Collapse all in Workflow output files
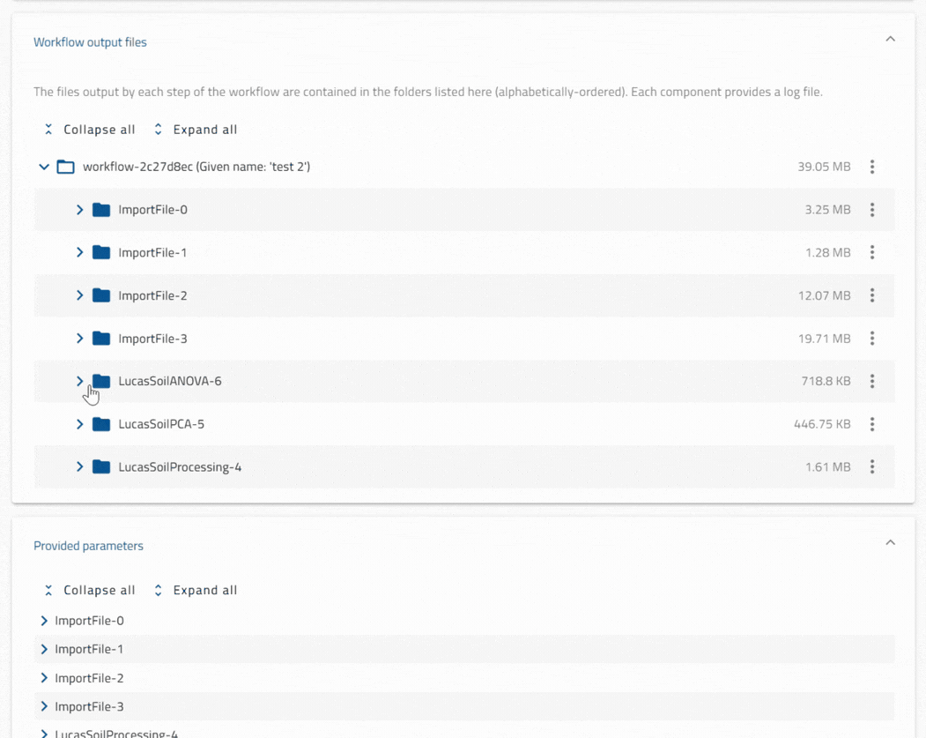The image size is (926, 738). pos(90,130)
